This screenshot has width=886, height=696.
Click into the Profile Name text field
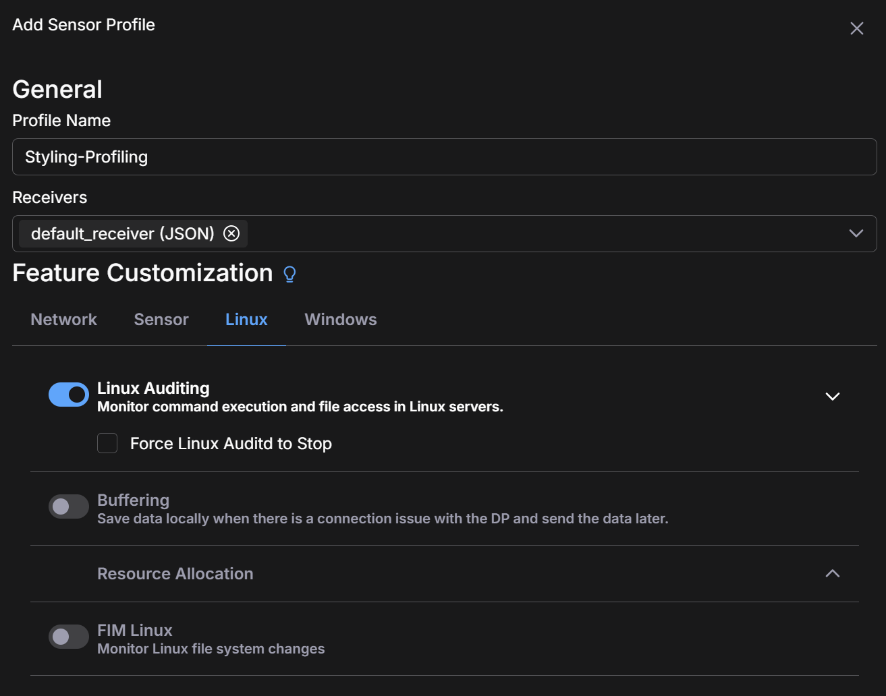444,157
